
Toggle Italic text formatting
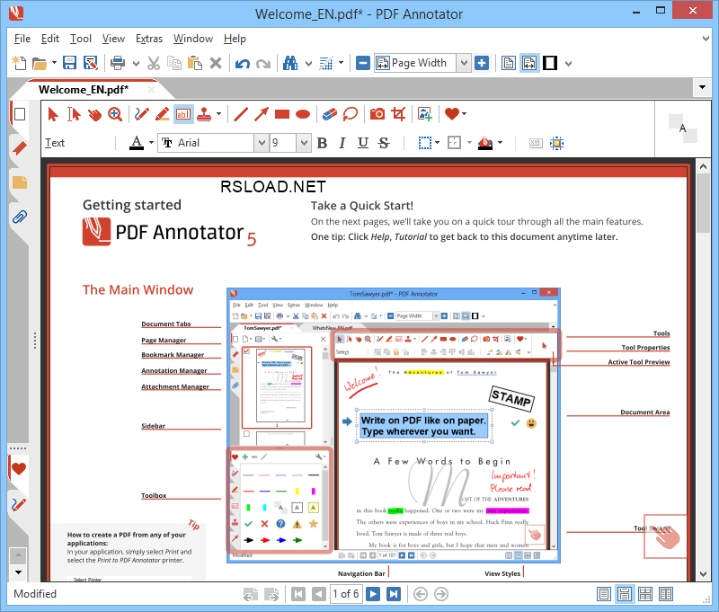coord(342,143)
